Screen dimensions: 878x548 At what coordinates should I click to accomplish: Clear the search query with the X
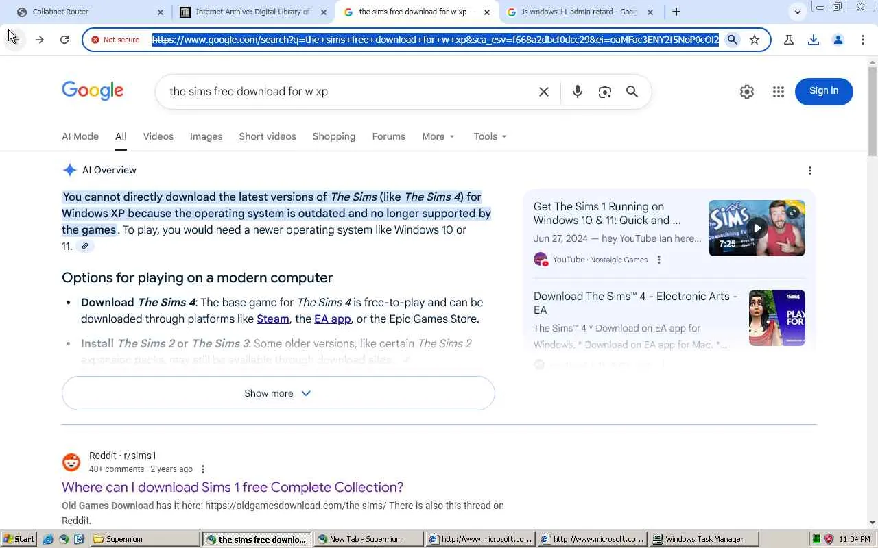(x=544, y=92)
